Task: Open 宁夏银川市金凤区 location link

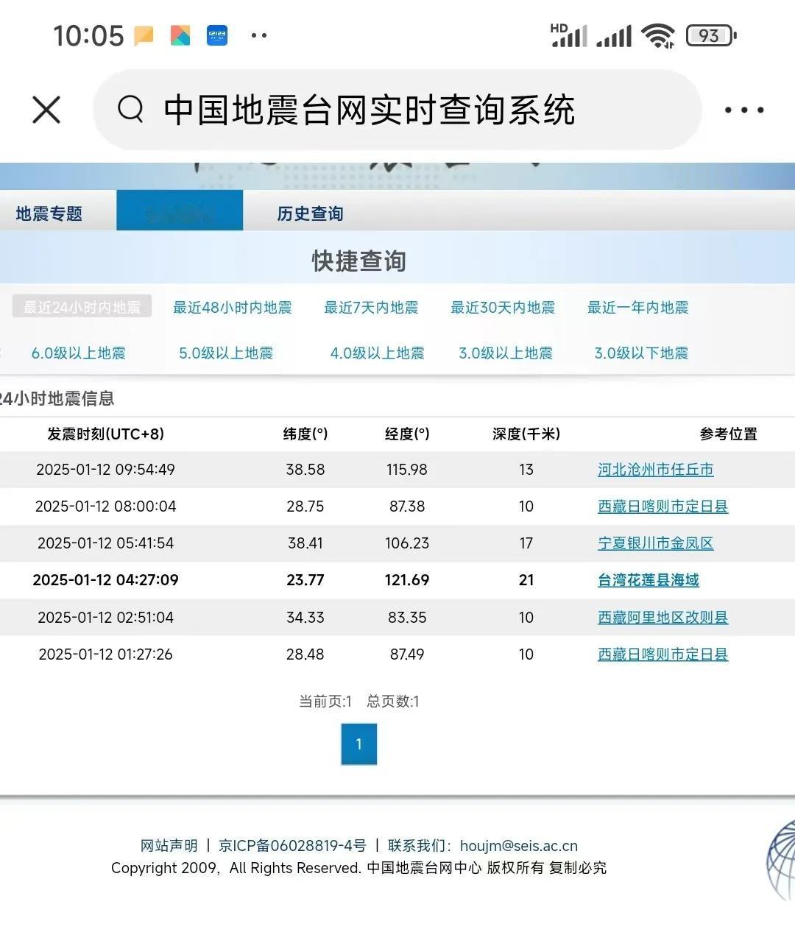Action: tap(655, 543)
